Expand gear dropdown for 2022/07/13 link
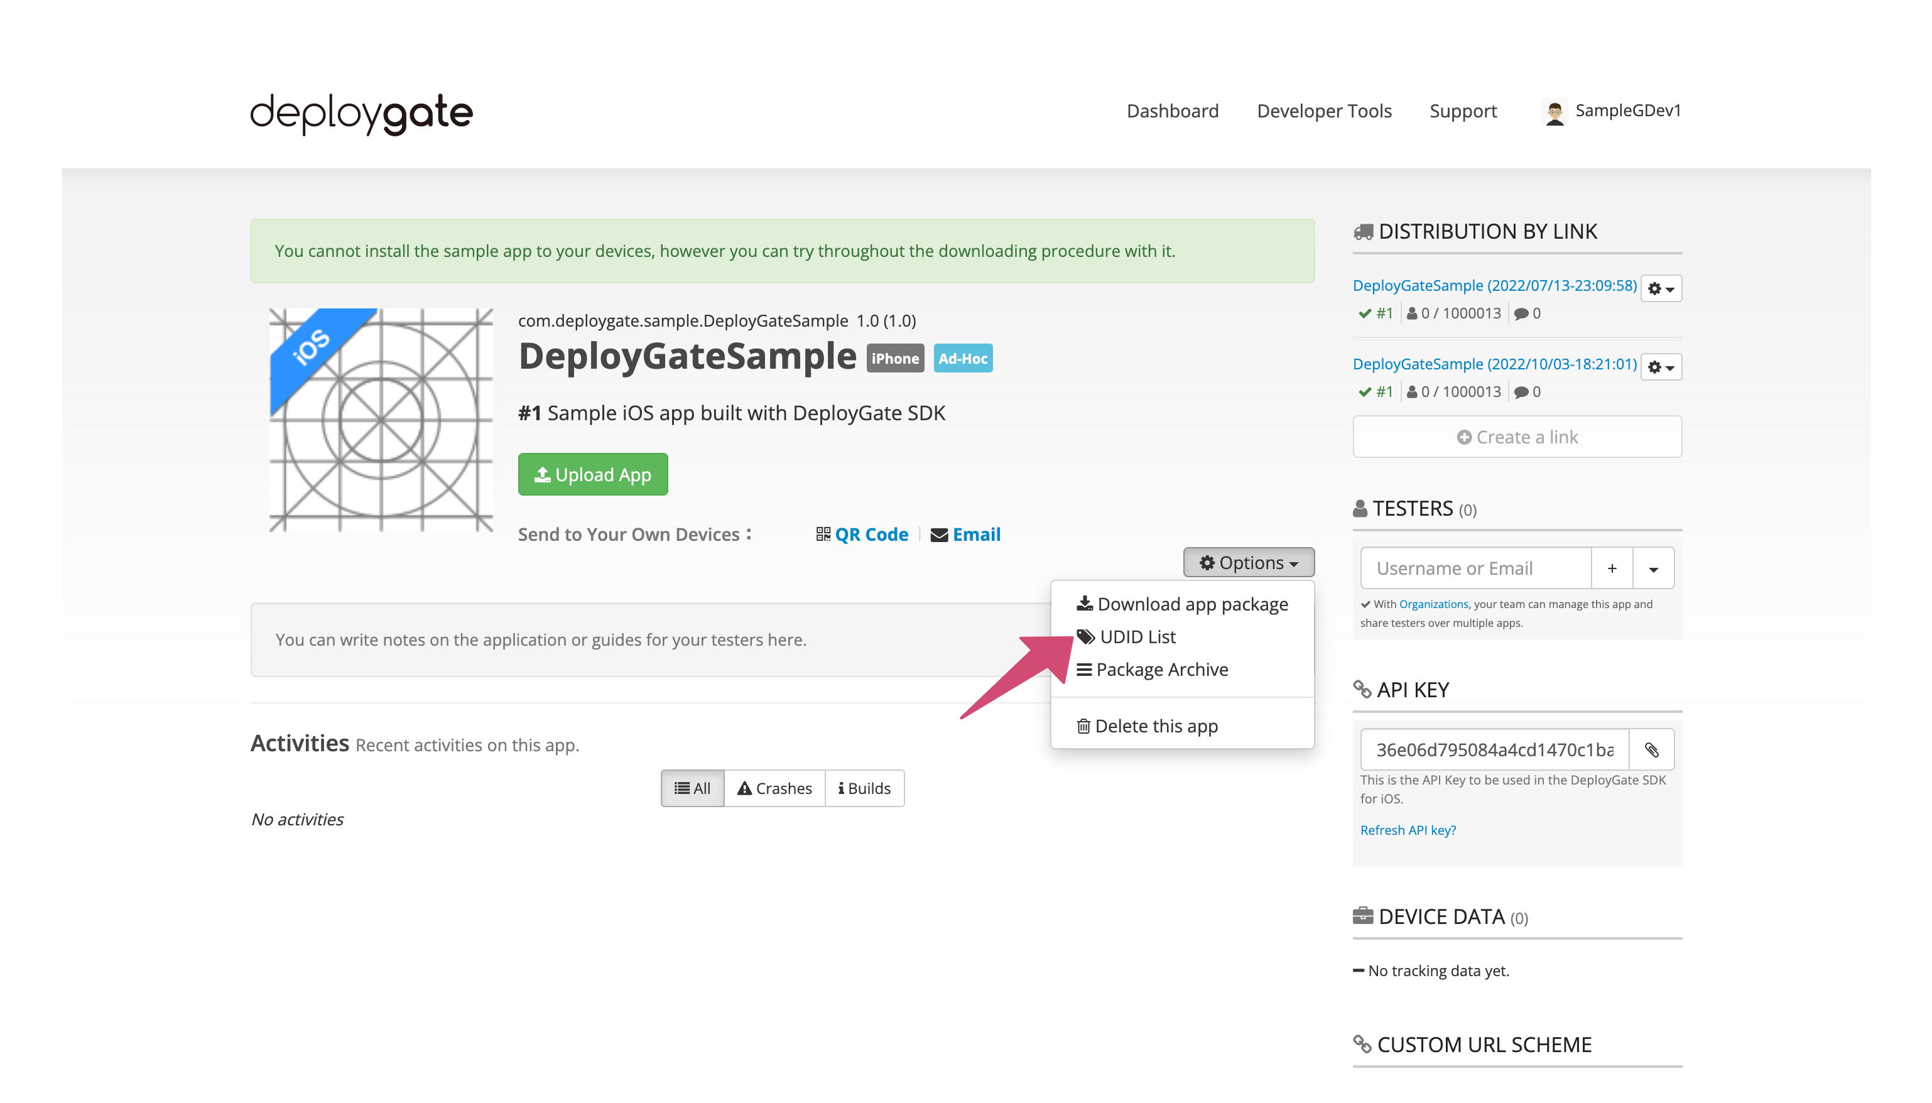This screenshot has width=1932, height=1103. coord(1661,289)
